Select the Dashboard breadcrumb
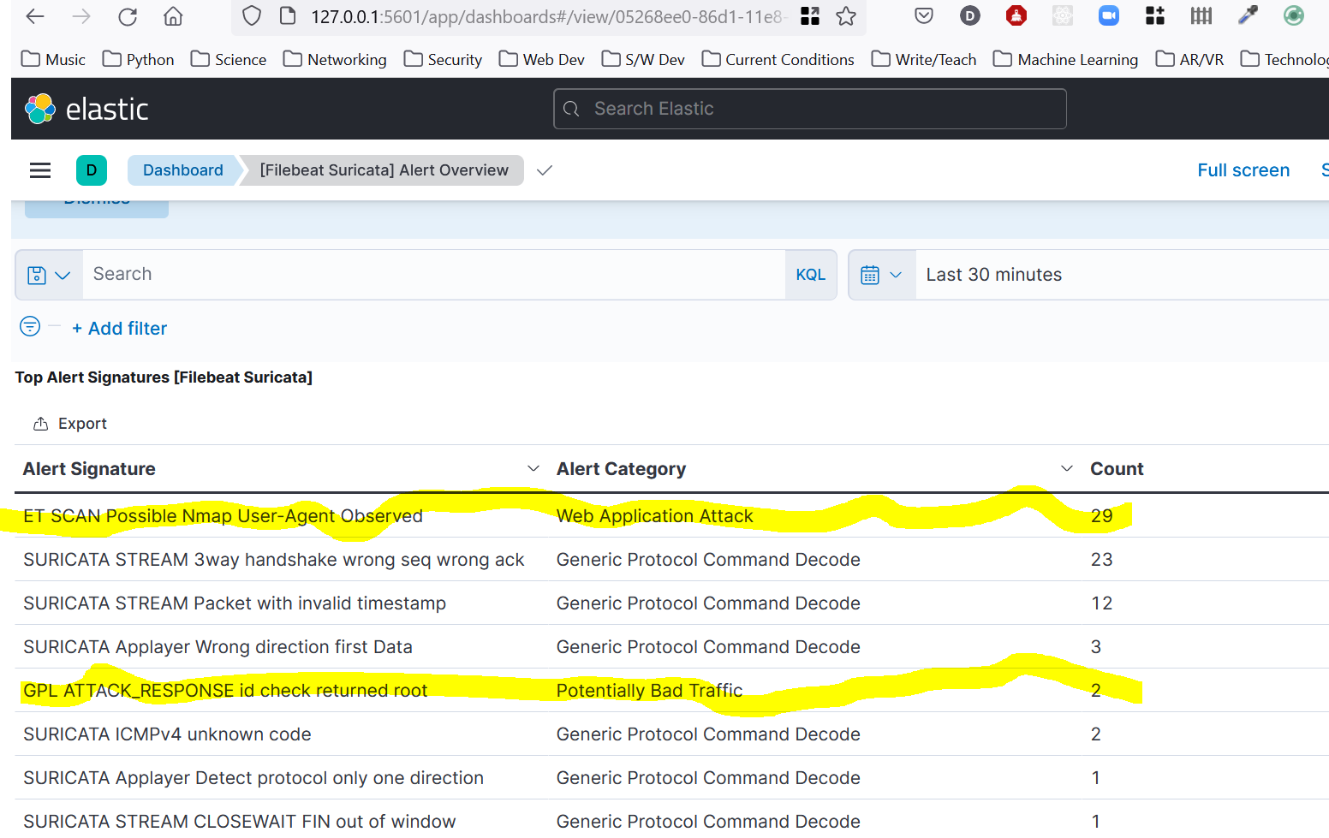The height and width of the screenshot is (838, 1329). (182, 170)
